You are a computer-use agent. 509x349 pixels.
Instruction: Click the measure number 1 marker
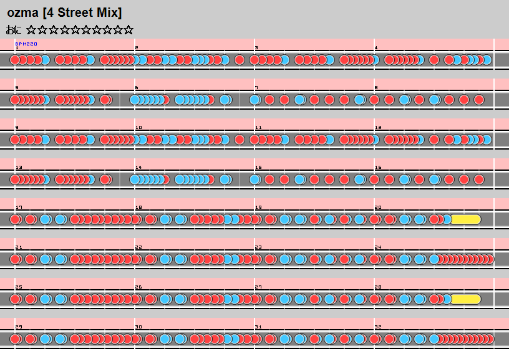coord(17,48)
